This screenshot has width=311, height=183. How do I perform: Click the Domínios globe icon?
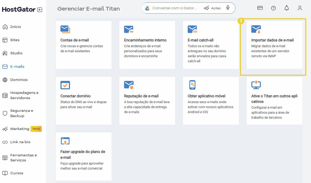[x=5, y=80]
